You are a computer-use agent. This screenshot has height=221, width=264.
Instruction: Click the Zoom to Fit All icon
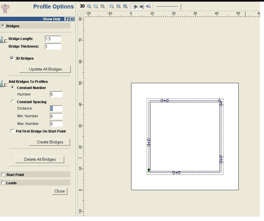(x=125, y=6)
